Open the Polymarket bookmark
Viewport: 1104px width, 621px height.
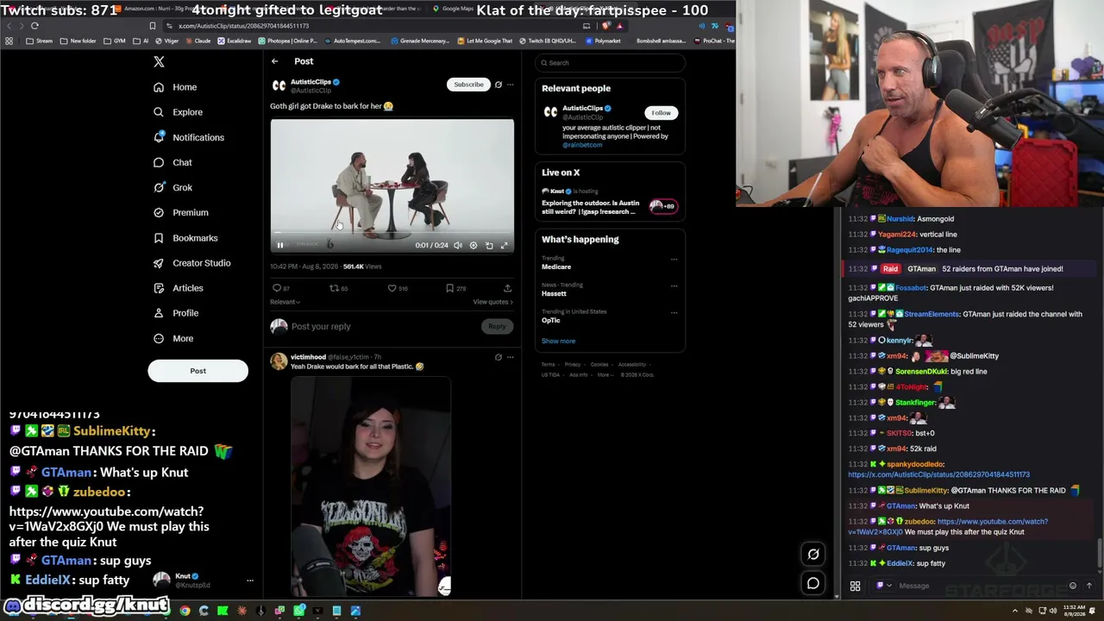[x=604, y=41]
